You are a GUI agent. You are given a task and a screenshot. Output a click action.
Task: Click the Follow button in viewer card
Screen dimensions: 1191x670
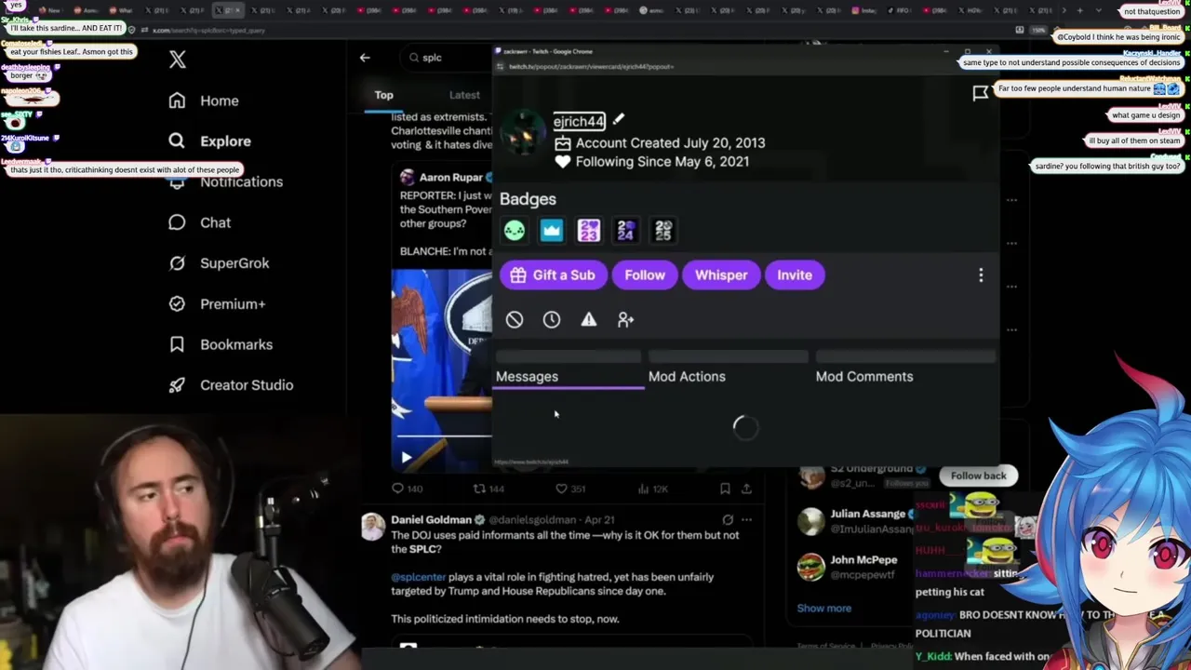[645, 275]
